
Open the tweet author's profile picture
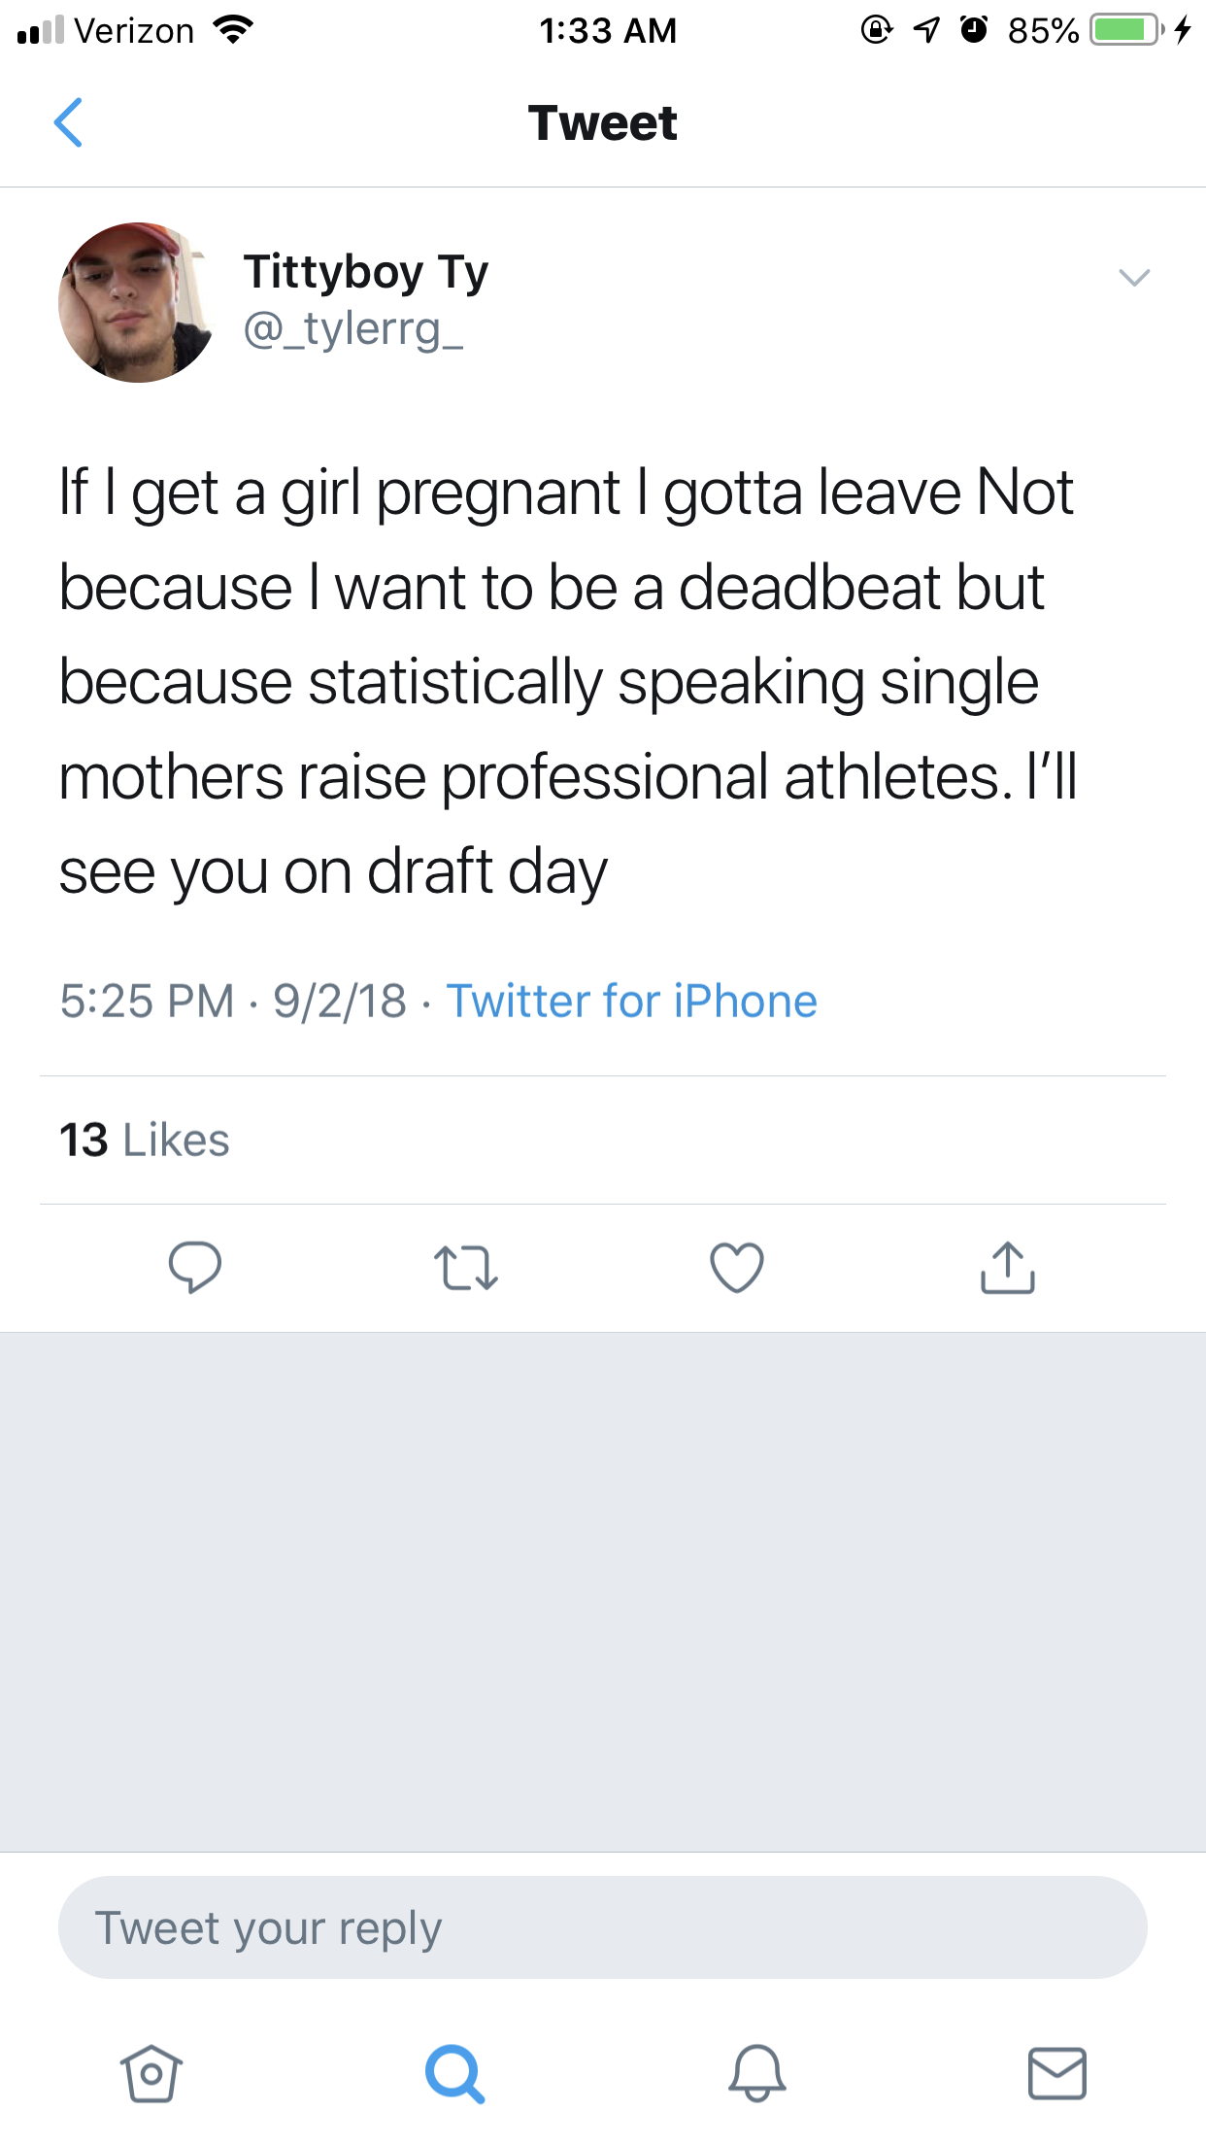[137, 302]
